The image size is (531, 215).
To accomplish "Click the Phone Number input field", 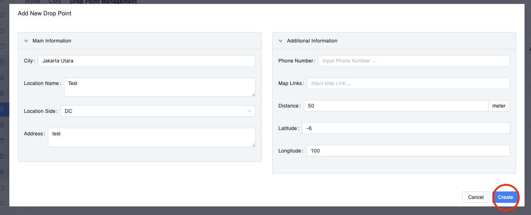I will pos(414,61).
